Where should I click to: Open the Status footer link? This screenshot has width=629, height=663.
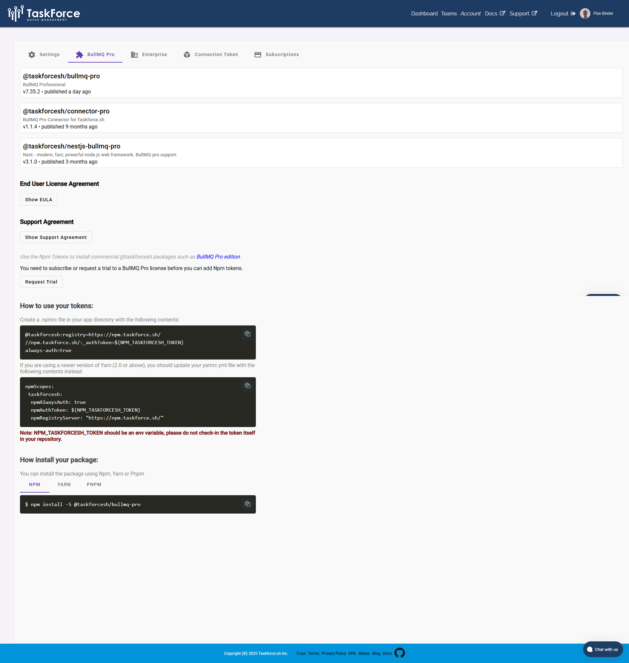tap(364, 653)
